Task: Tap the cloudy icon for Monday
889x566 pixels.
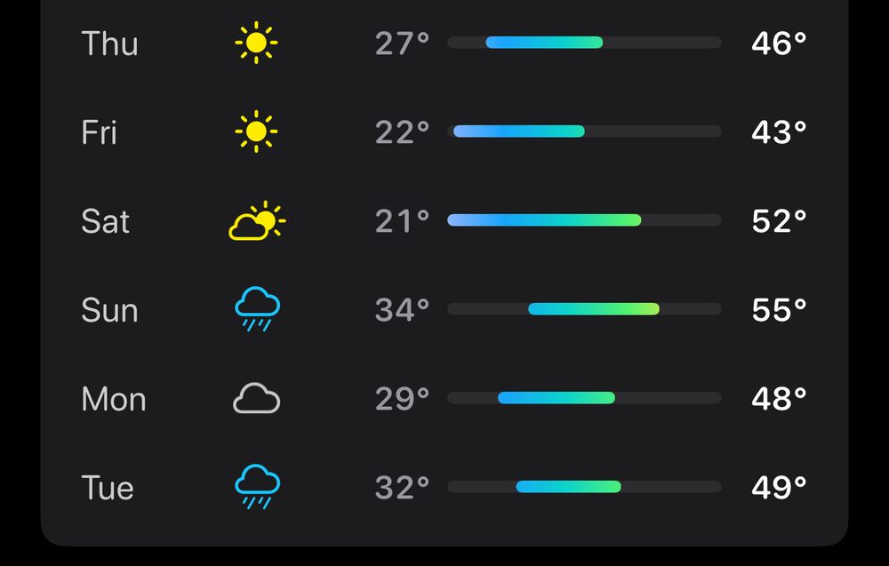Action: coord(257,398)
